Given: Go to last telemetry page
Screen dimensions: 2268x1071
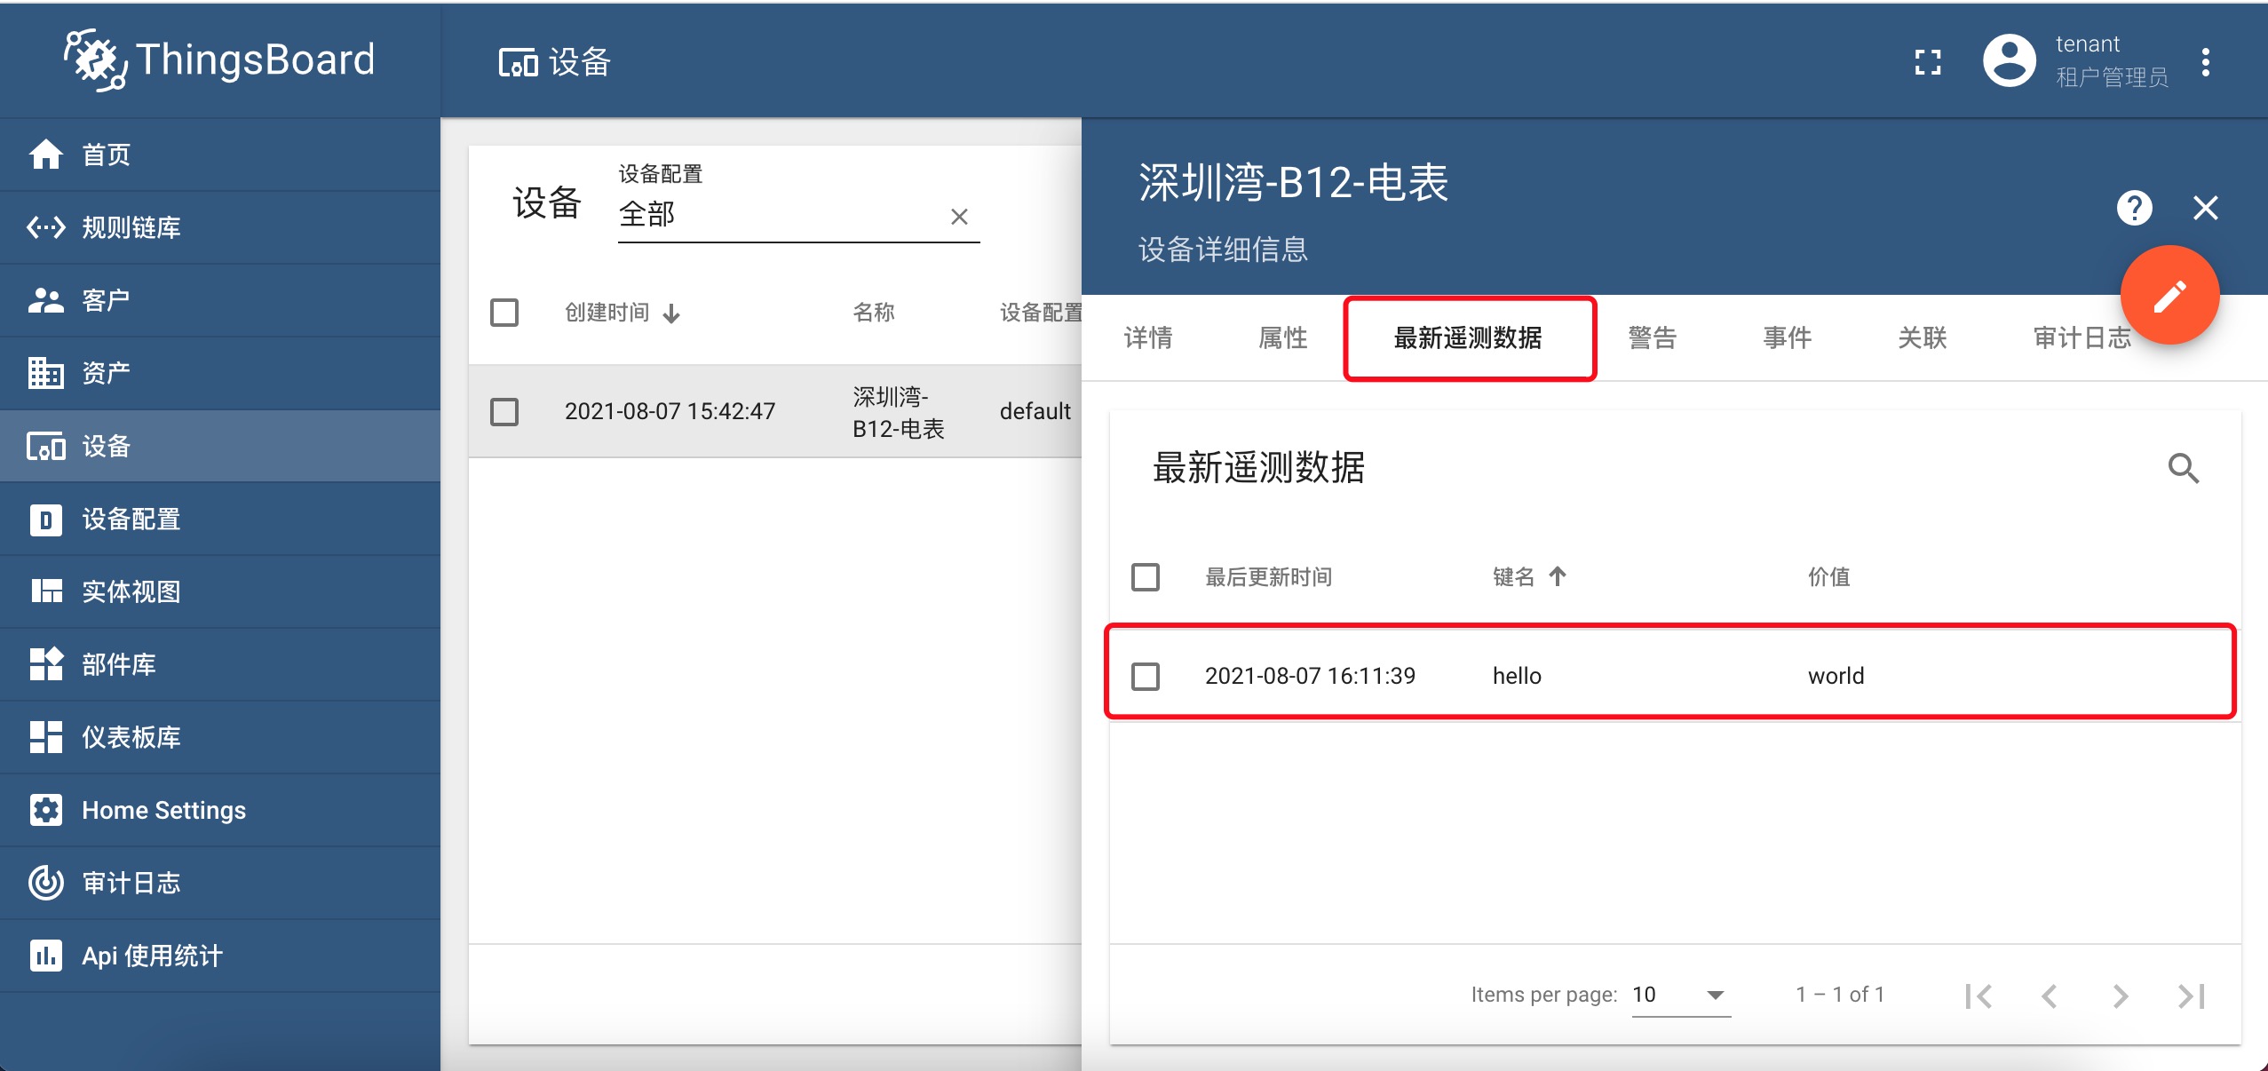Looking at the screenshot, I should click(2192, 996).
